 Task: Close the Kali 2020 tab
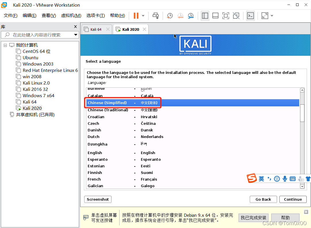point(144,29)
